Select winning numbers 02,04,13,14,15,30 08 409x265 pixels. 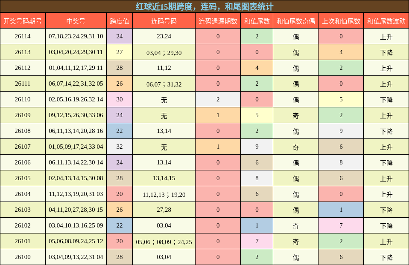point(76,178)
